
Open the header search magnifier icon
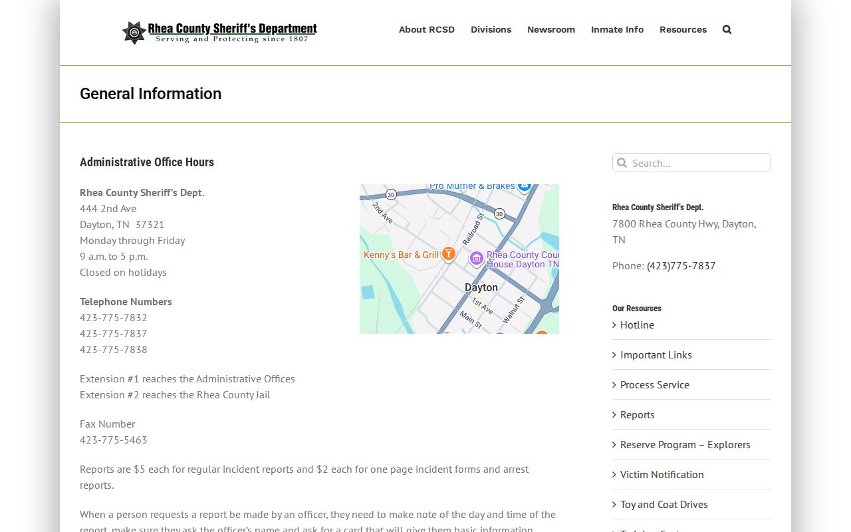tap(727, 29)
